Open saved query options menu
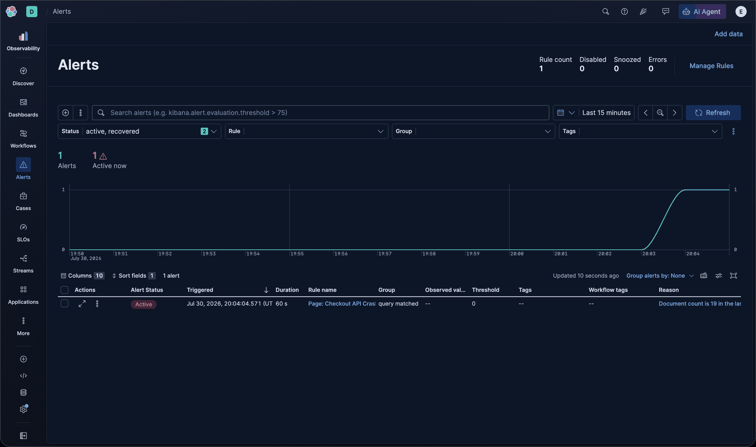Viewport: 756px width, 447px height. [80, 113]
